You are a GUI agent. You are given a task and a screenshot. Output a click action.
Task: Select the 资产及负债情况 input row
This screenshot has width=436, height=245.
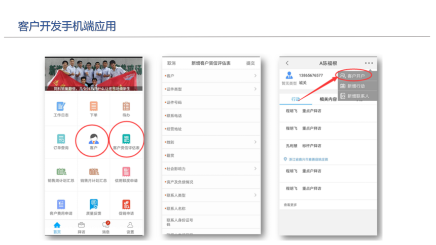click(211, 182)
